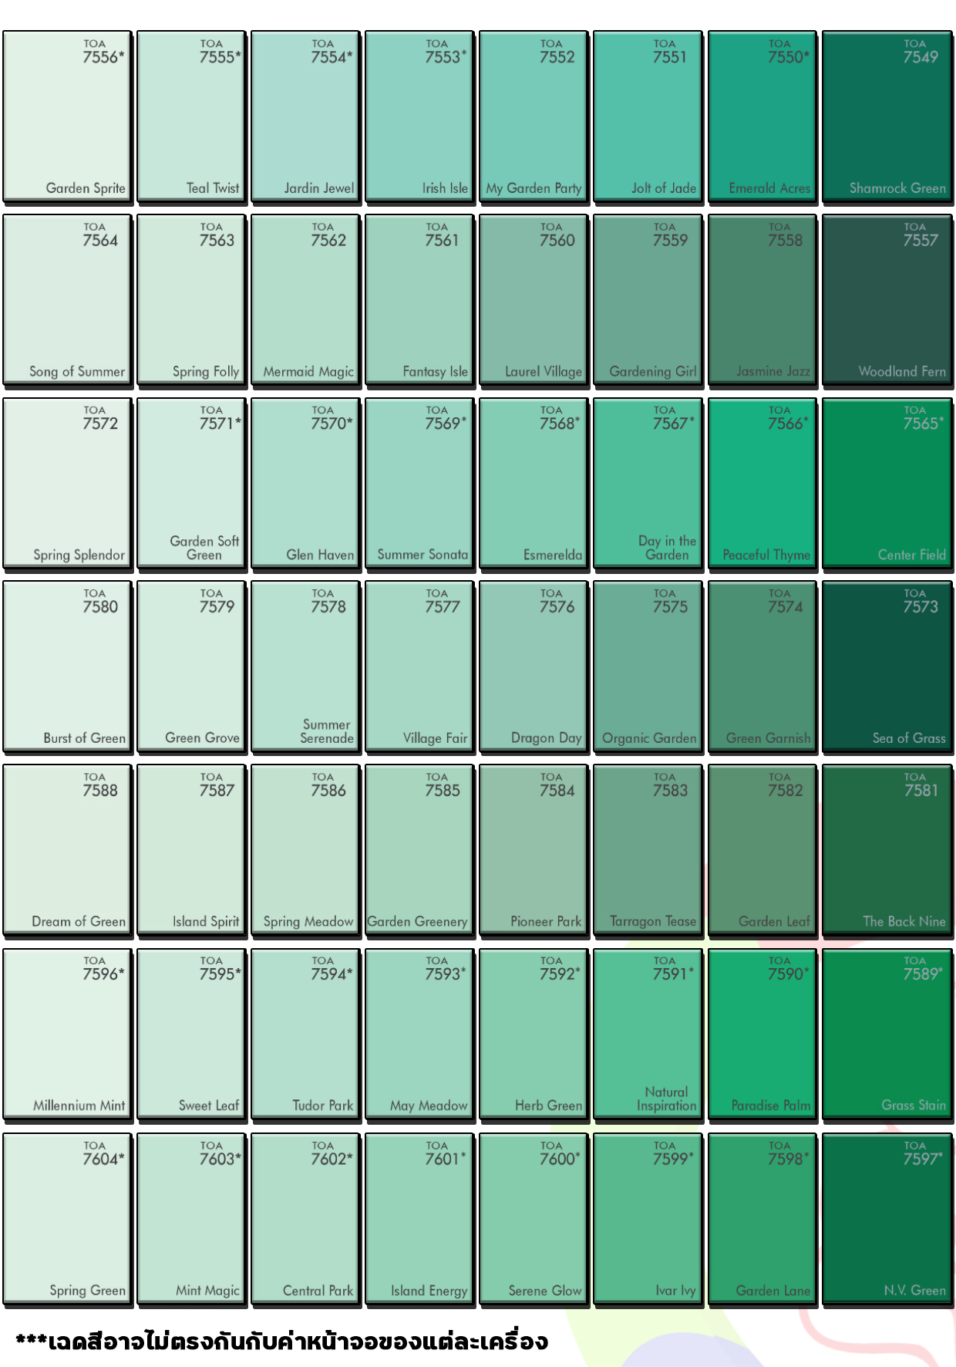Select the Herb Green 7592 swatch

[534, 1034]
